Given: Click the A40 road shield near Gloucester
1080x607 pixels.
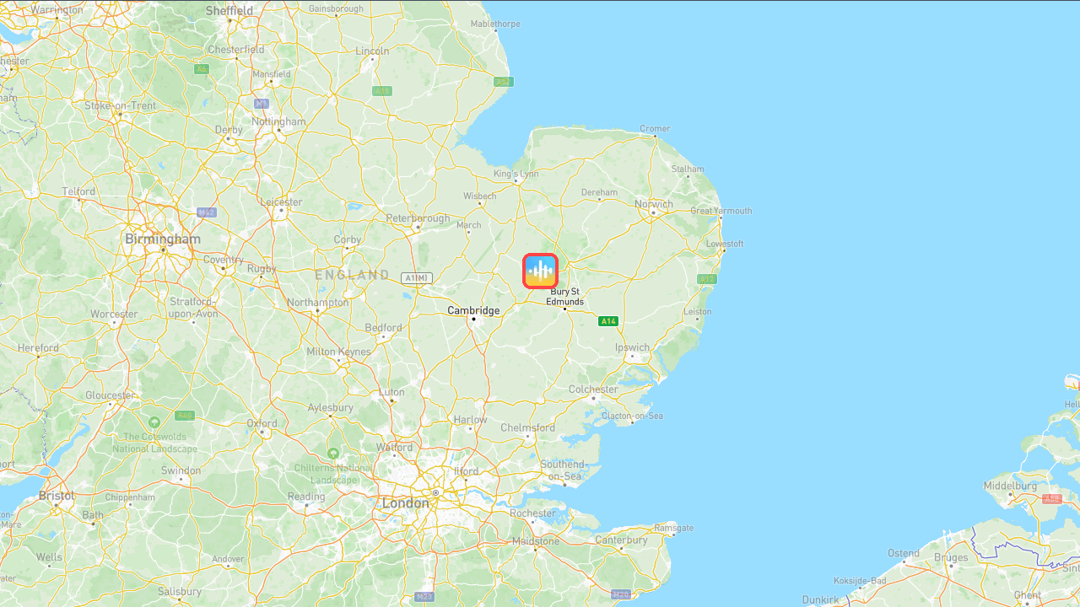Looking at the screenshot, I should [185, 415].
